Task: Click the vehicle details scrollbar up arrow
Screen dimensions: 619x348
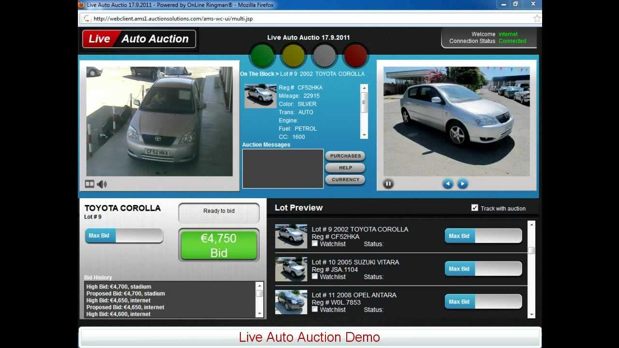Action: click(364, 88)
